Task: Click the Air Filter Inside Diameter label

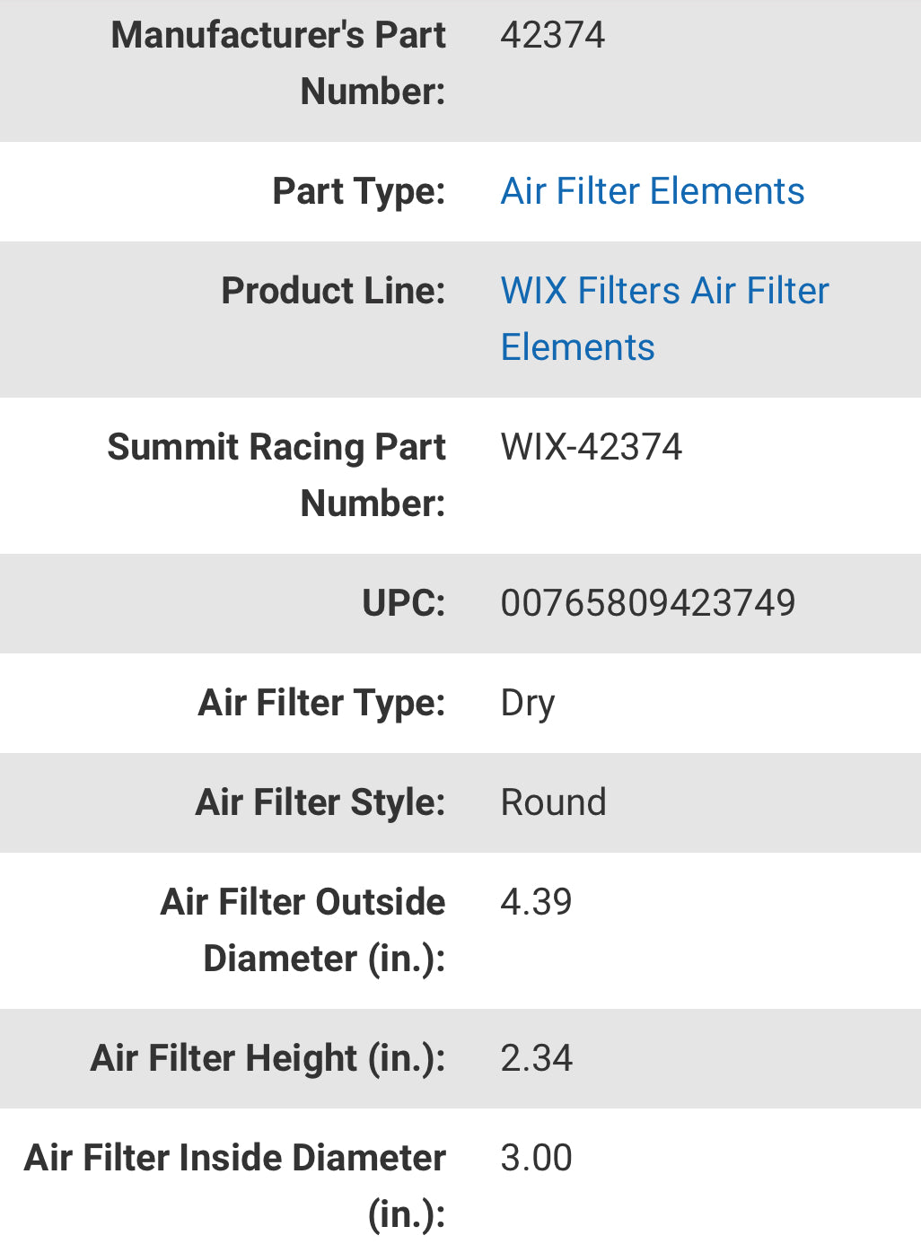Action: click(x=235, y=1158)
